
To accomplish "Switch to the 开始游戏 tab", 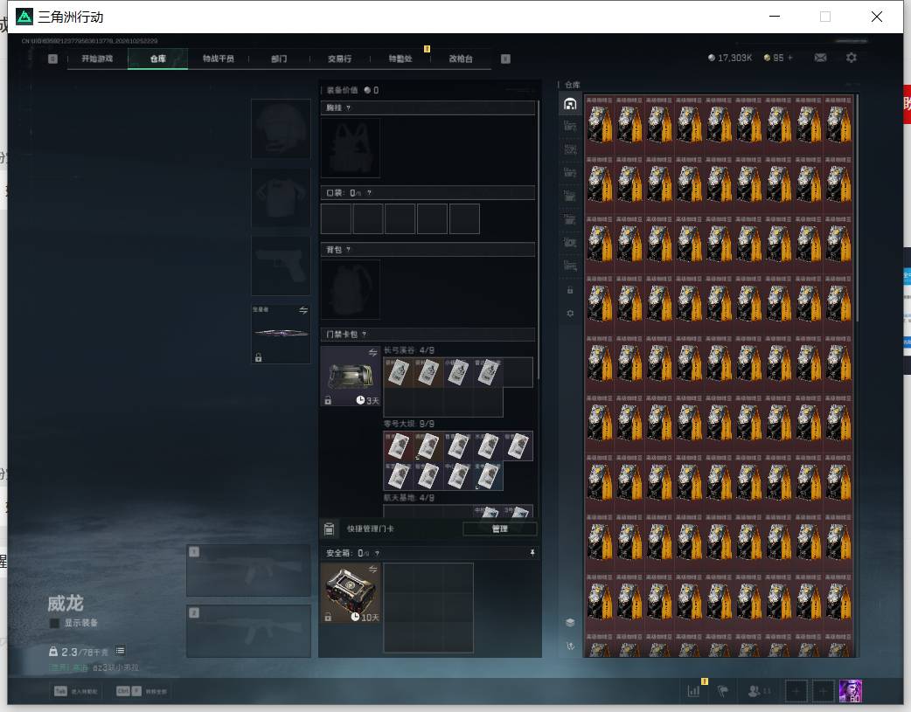I will [x=97, y=59].
